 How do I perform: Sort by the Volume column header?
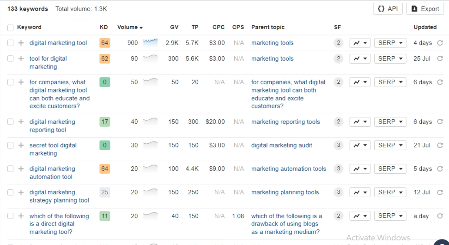coord(130,27)
